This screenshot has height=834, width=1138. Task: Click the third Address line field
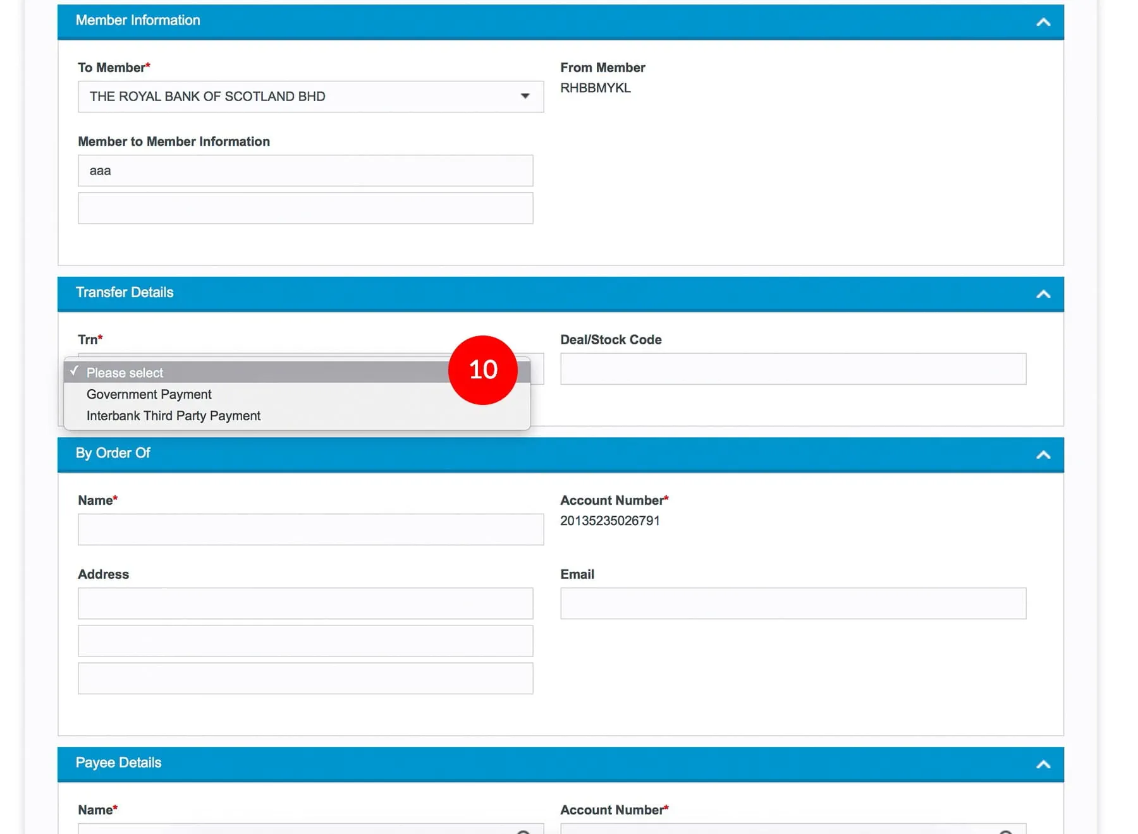click(305, 679)
